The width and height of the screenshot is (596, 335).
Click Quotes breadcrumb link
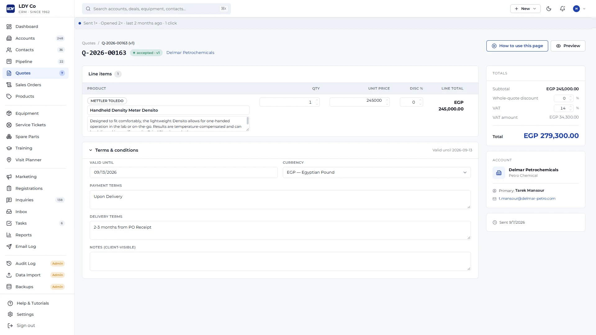[x=88, y=43]
